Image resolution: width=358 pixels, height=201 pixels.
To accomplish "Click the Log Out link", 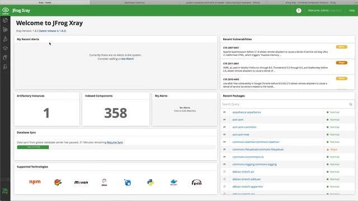I will [x=336, y=11].
